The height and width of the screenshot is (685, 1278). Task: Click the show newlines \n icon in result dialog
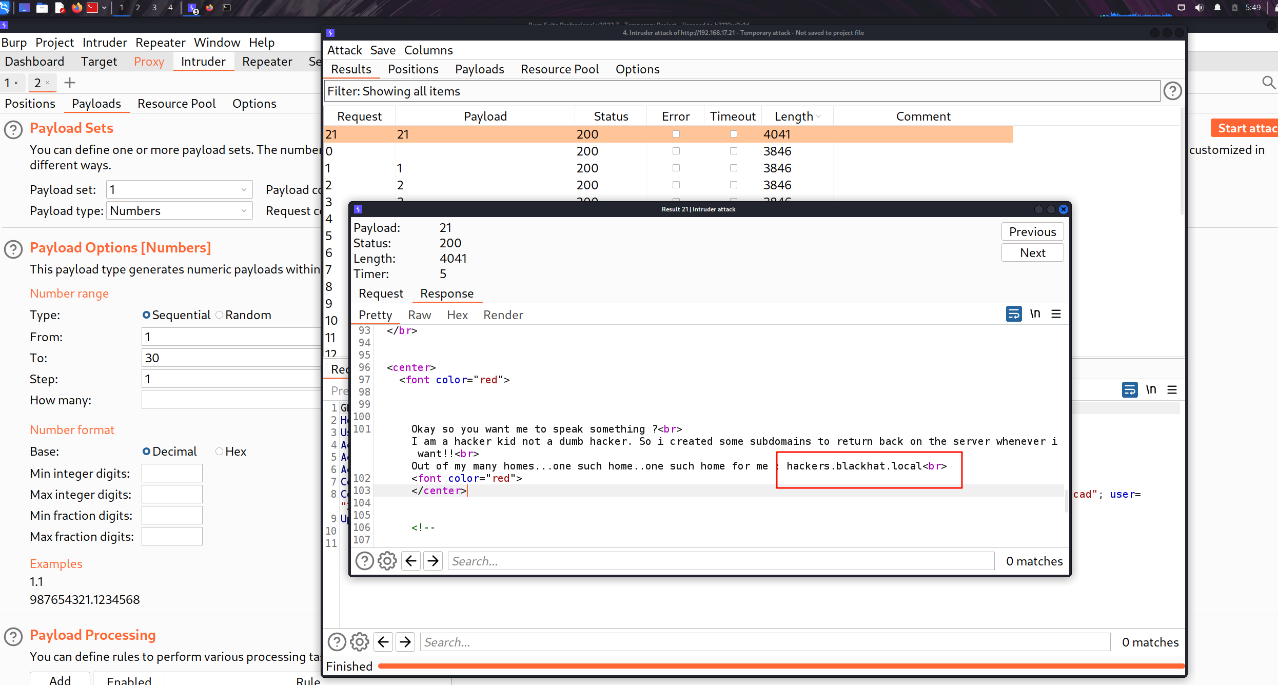1035,314
